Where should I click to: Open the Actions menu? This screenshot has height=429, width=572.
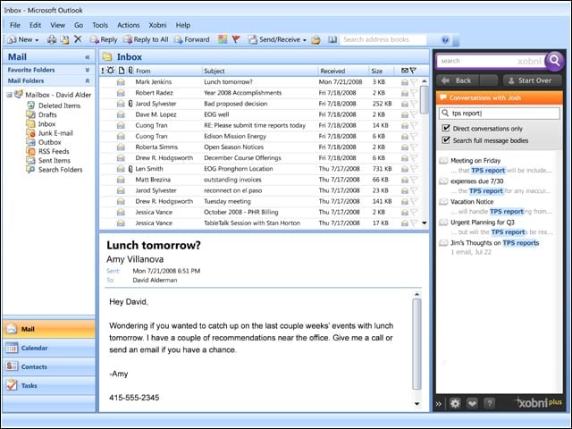pos(128,25)
